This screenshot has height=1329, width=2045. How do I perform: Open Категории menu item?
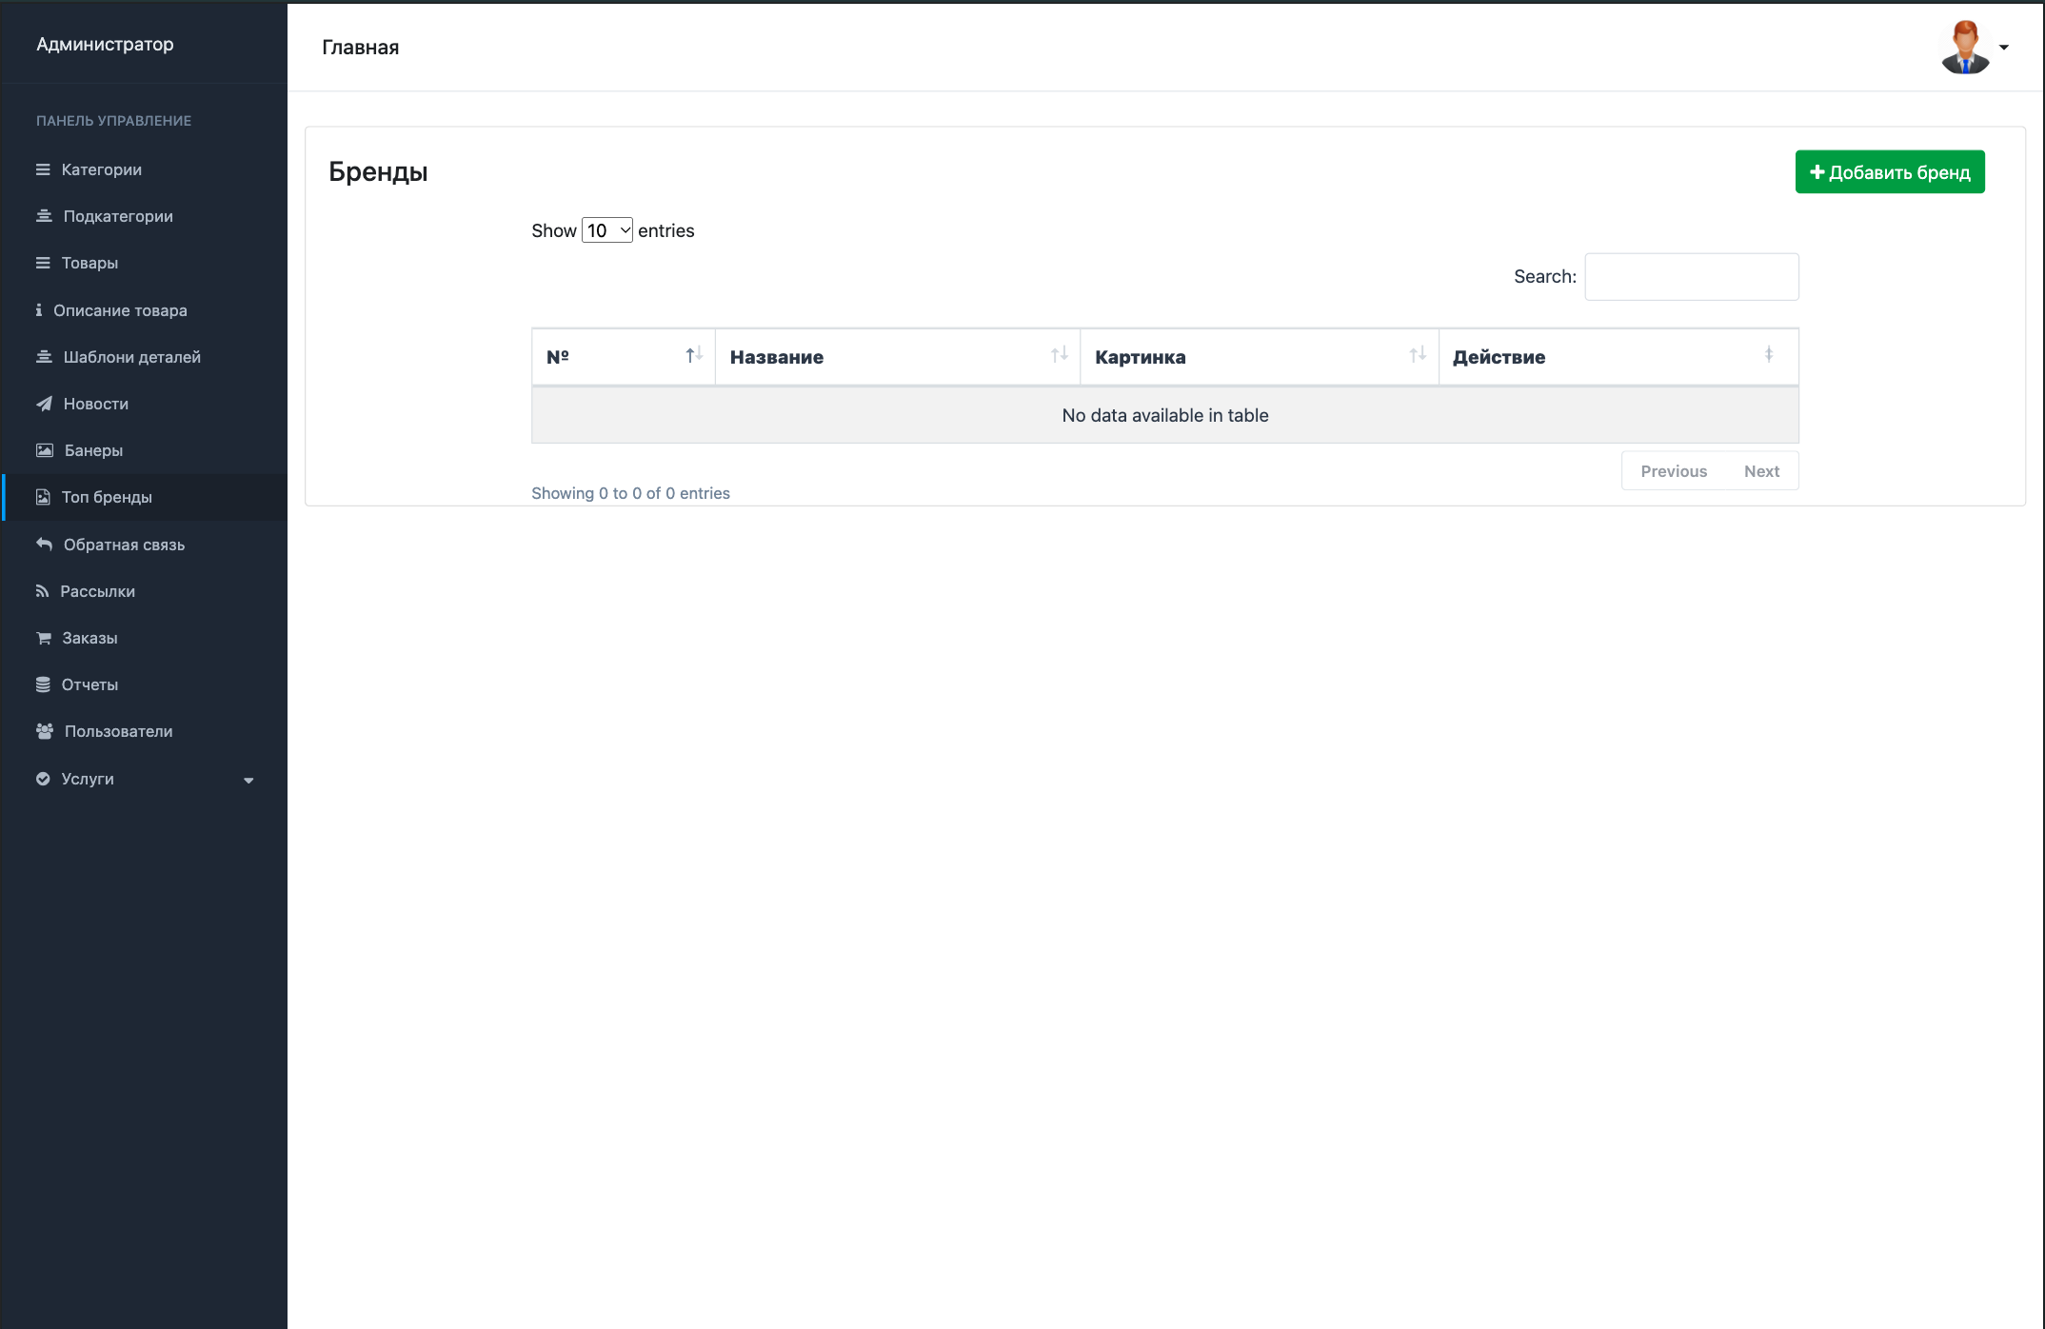[x=145, y=169]
